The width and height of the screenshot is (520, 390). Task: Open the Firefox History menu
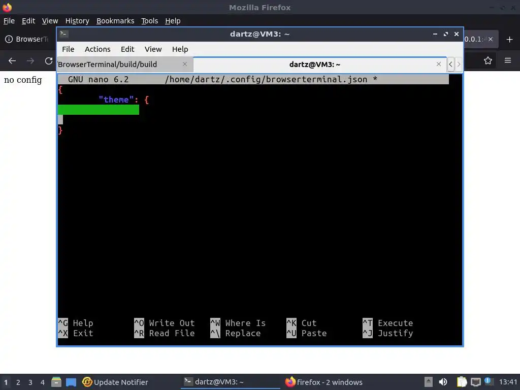(x=77, y=21)
